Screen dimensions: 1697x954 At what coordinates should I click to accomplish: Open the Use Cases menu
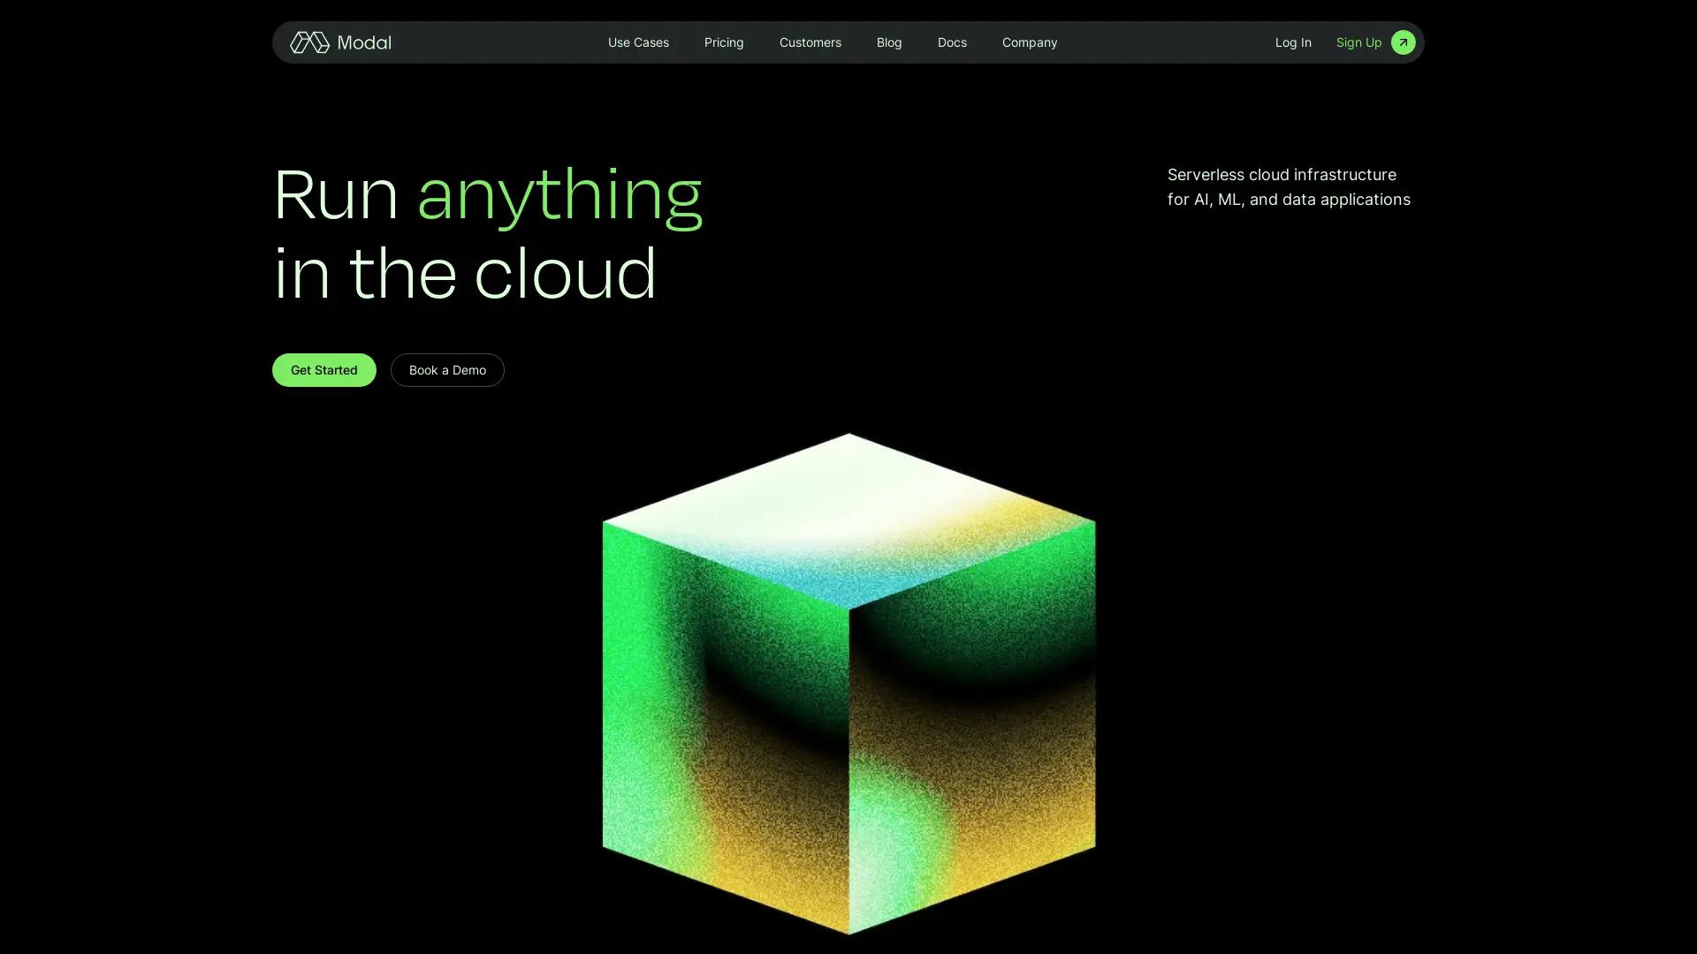[637, 42]
